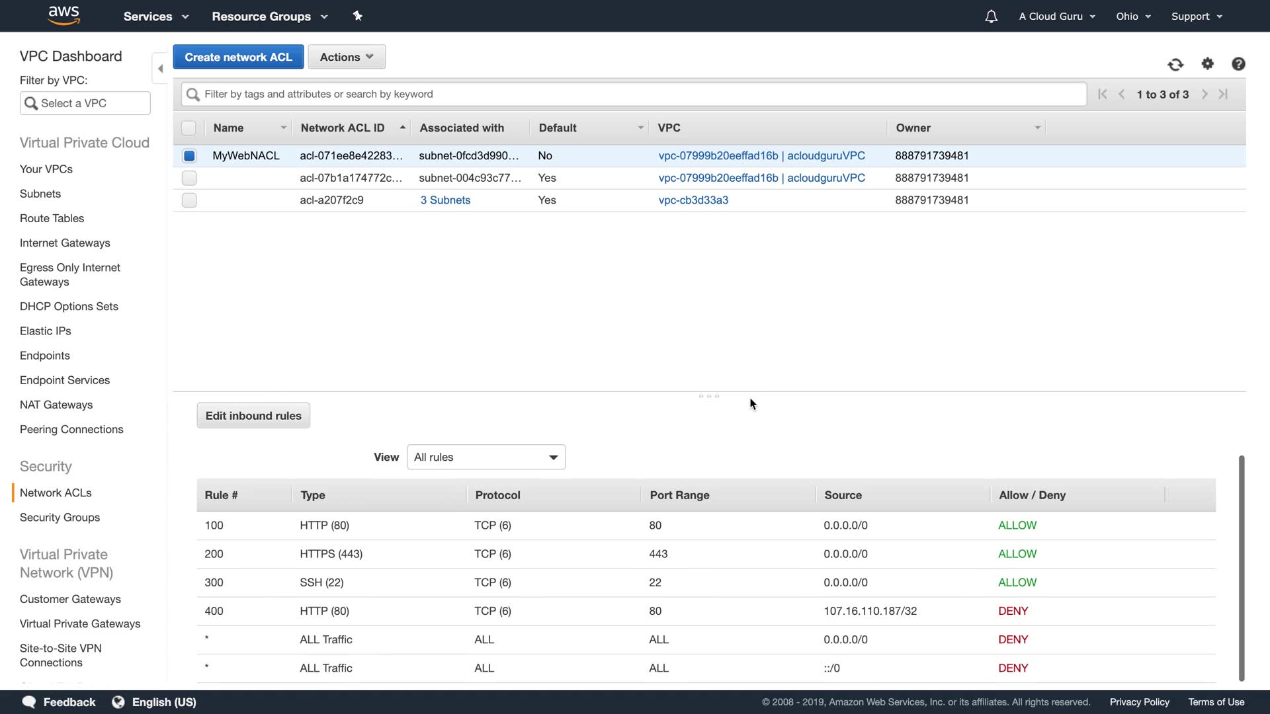Image resolution: width=1270 pixels, height=714 pixels.
Task: Open the 3 Subnets link
Action: tap(445, 200)
